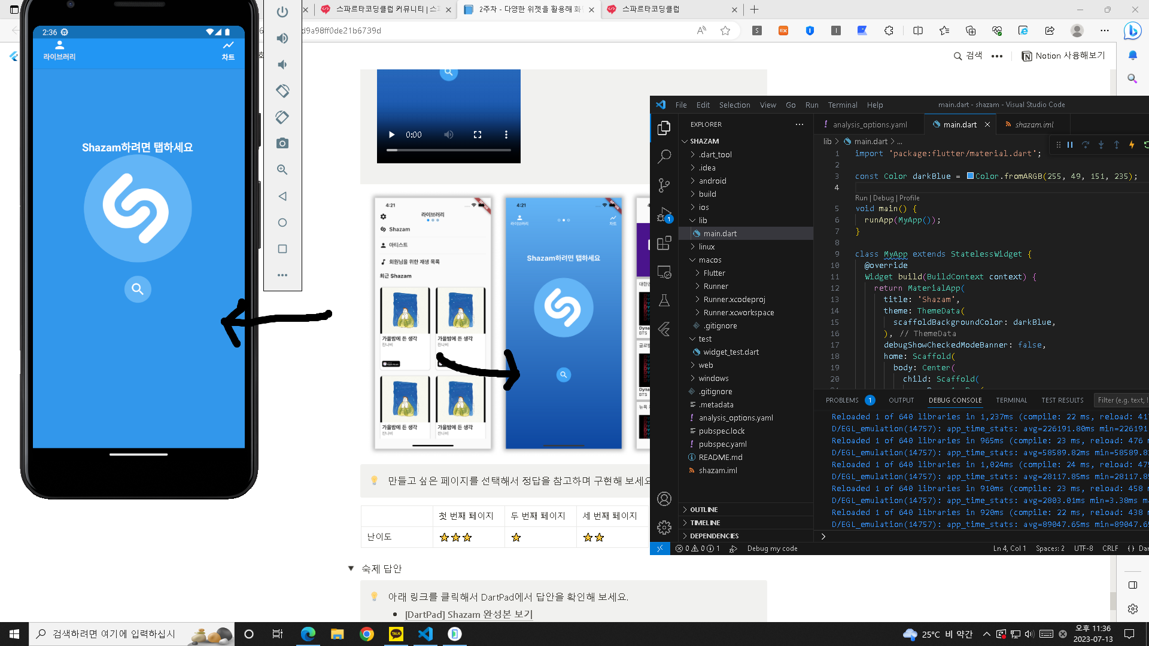Expand DEPENDENCIES section

click(x=714, y=536)
